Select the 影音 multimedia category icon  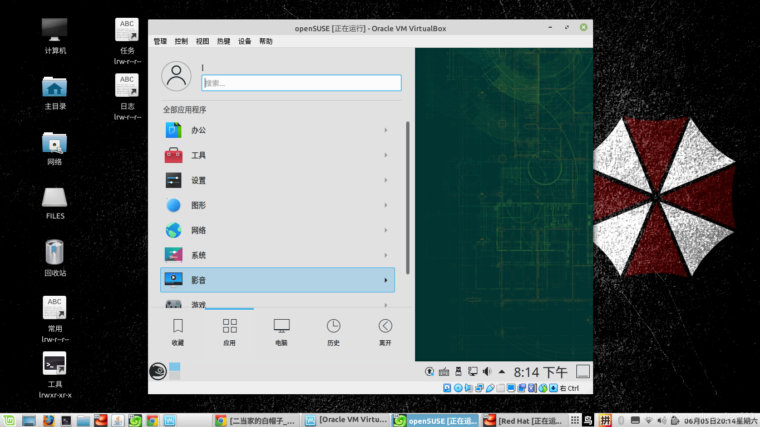coord(174,280)
